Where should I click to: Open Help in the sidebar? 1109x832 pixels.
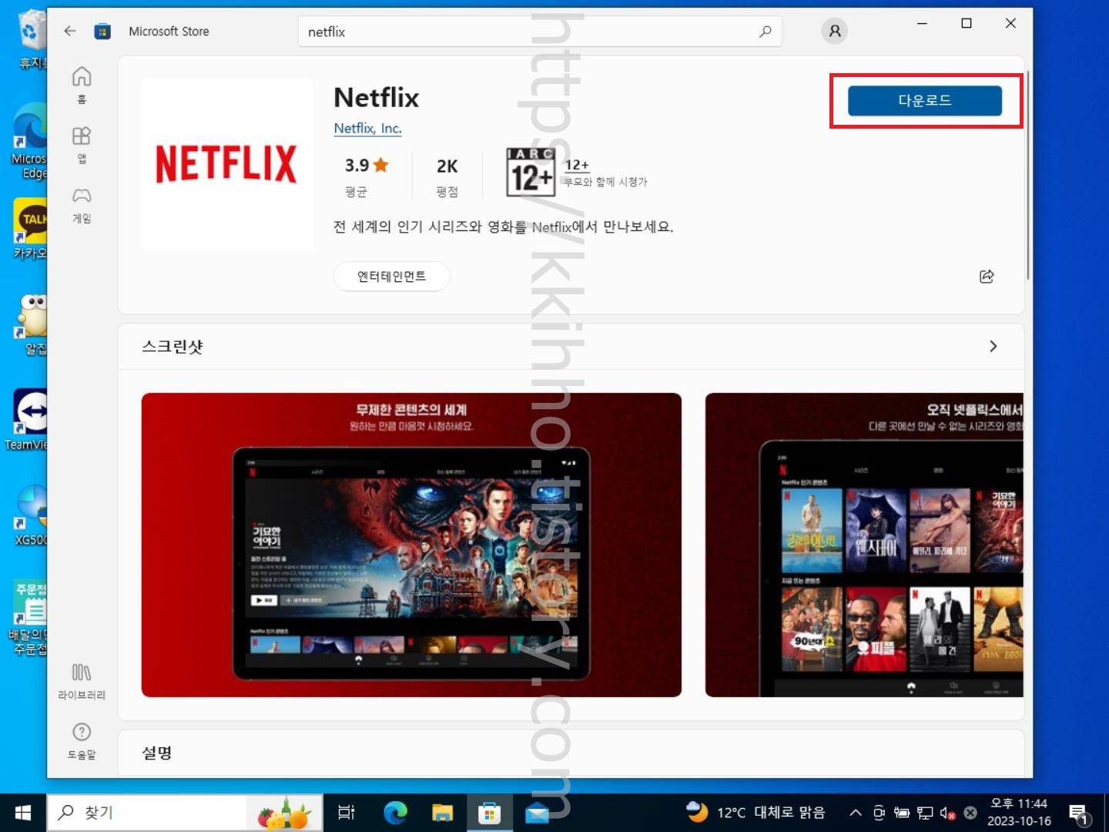tap(82, 741)
